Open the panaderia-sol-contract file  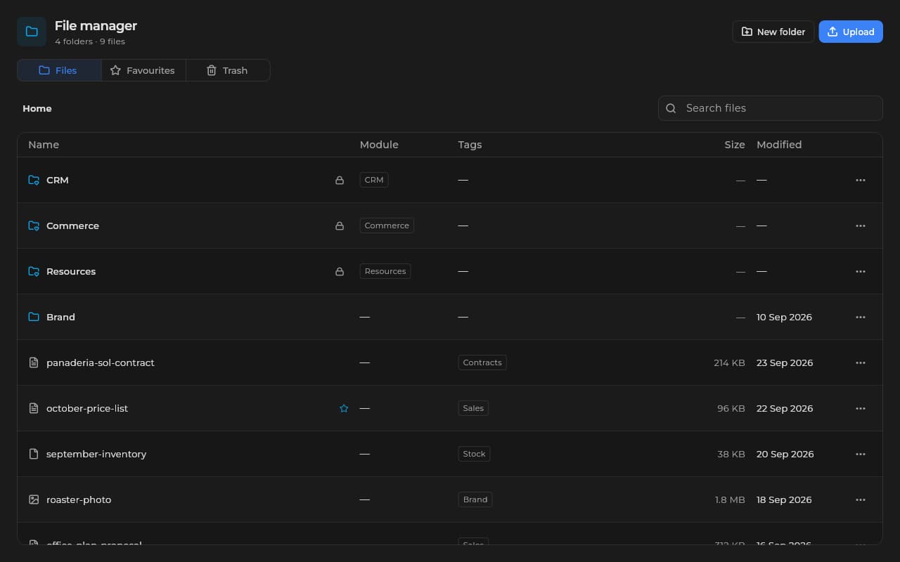click(x=101, y=362)
